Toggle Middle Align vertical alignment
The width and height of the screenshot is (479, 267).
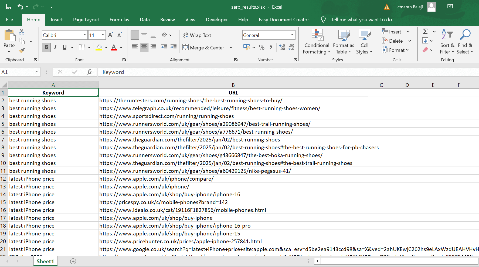pyautogui.click(x=144, y=35)
